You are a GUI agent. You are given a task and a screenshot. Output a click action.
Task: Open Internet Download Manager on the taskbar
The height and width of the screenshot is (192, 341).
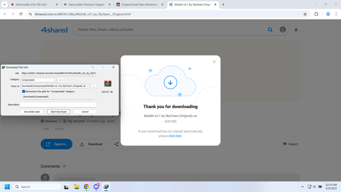tap(106, 187)
